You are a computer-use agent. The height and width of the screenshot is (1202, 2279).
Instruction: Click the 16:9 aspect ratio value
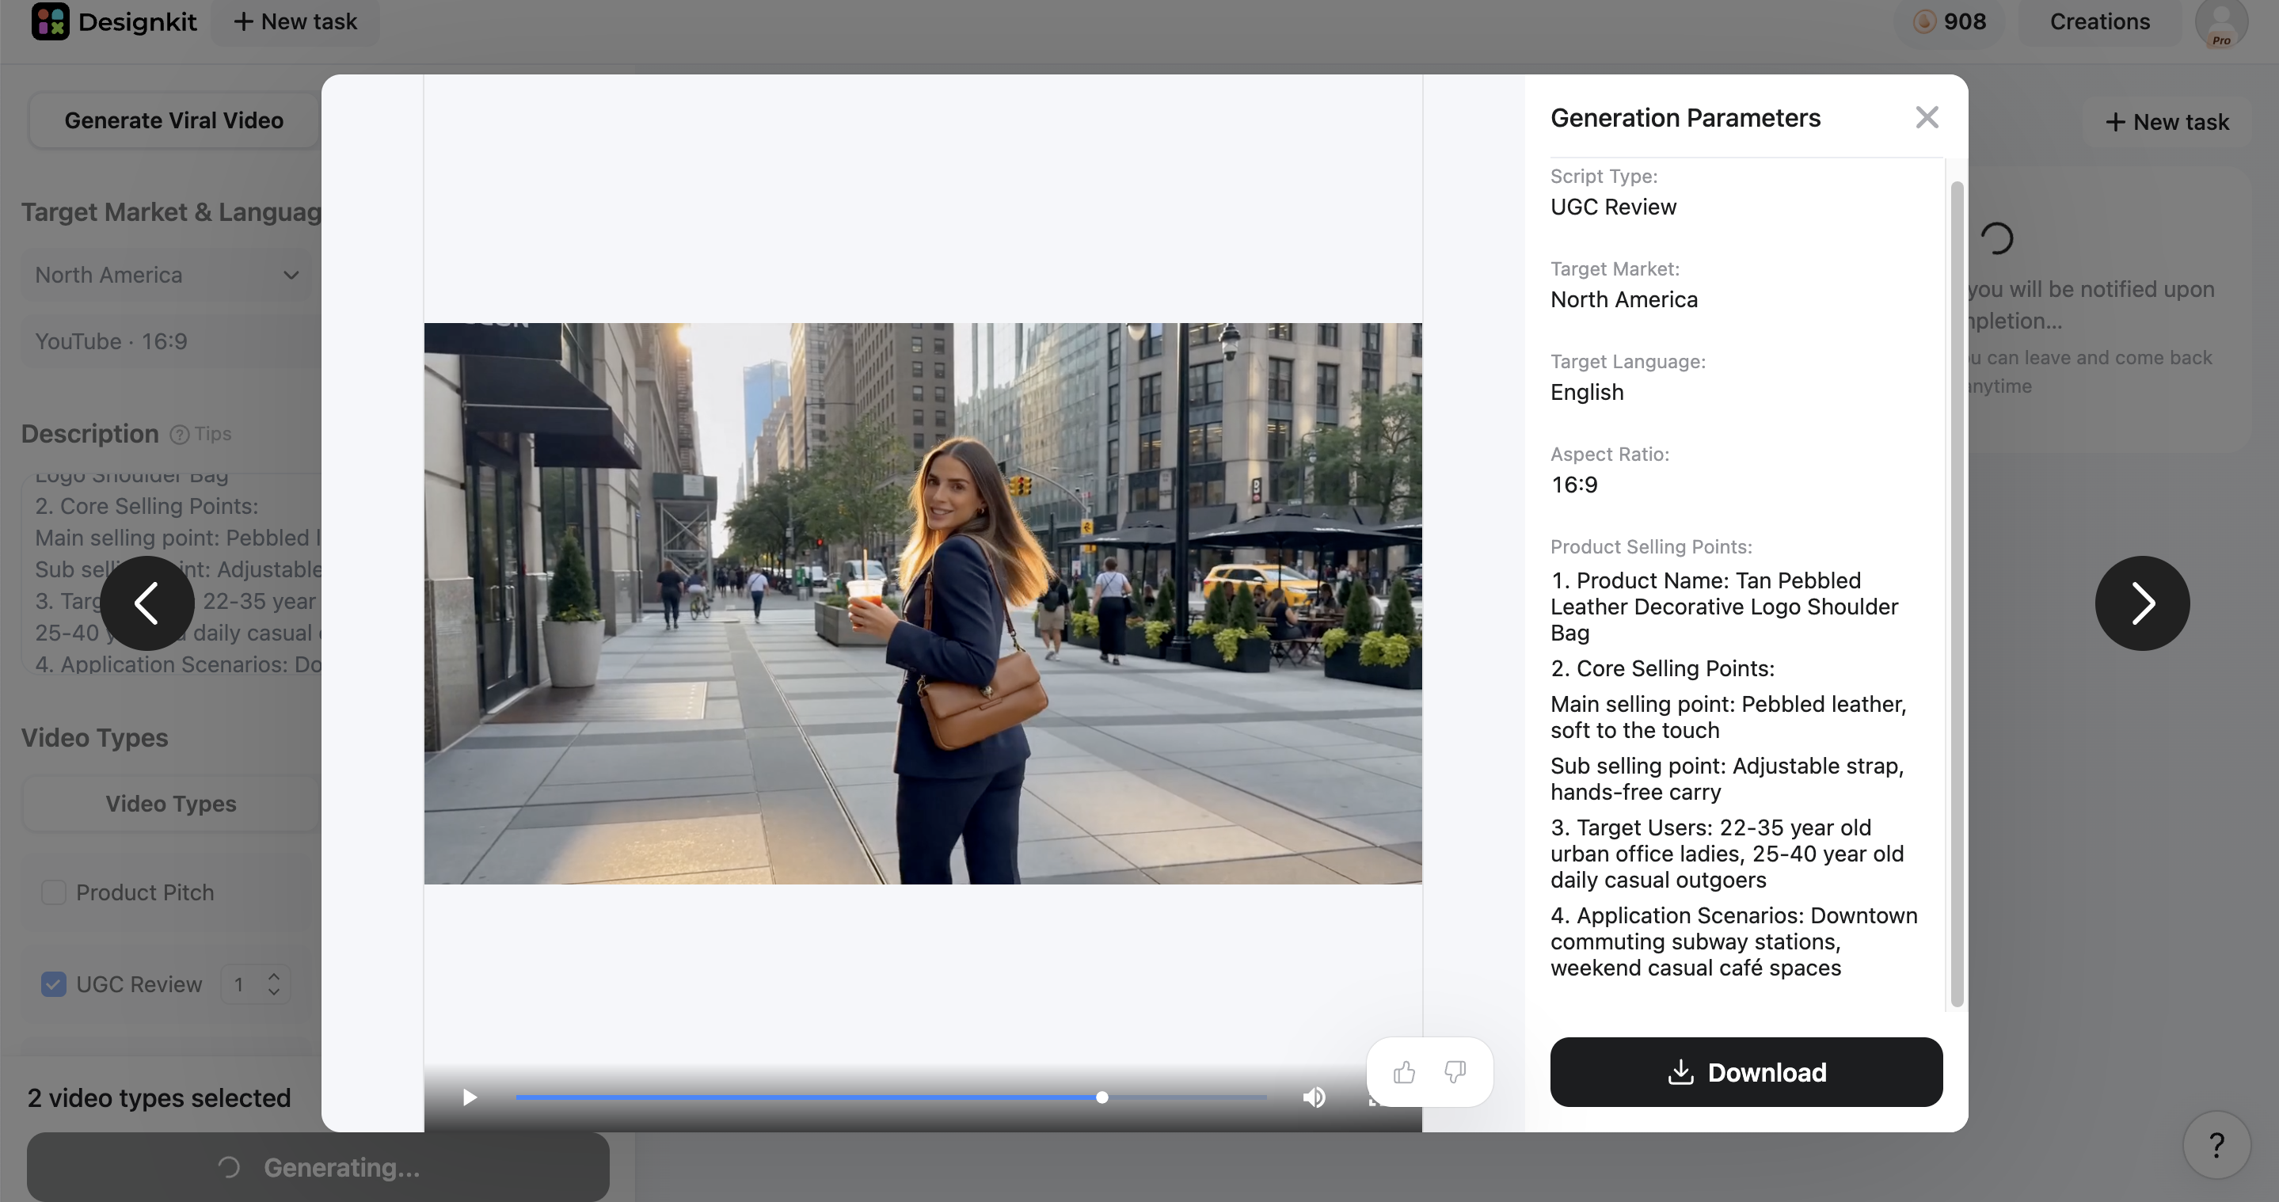pyautogui.click(x=1574, y=485)
